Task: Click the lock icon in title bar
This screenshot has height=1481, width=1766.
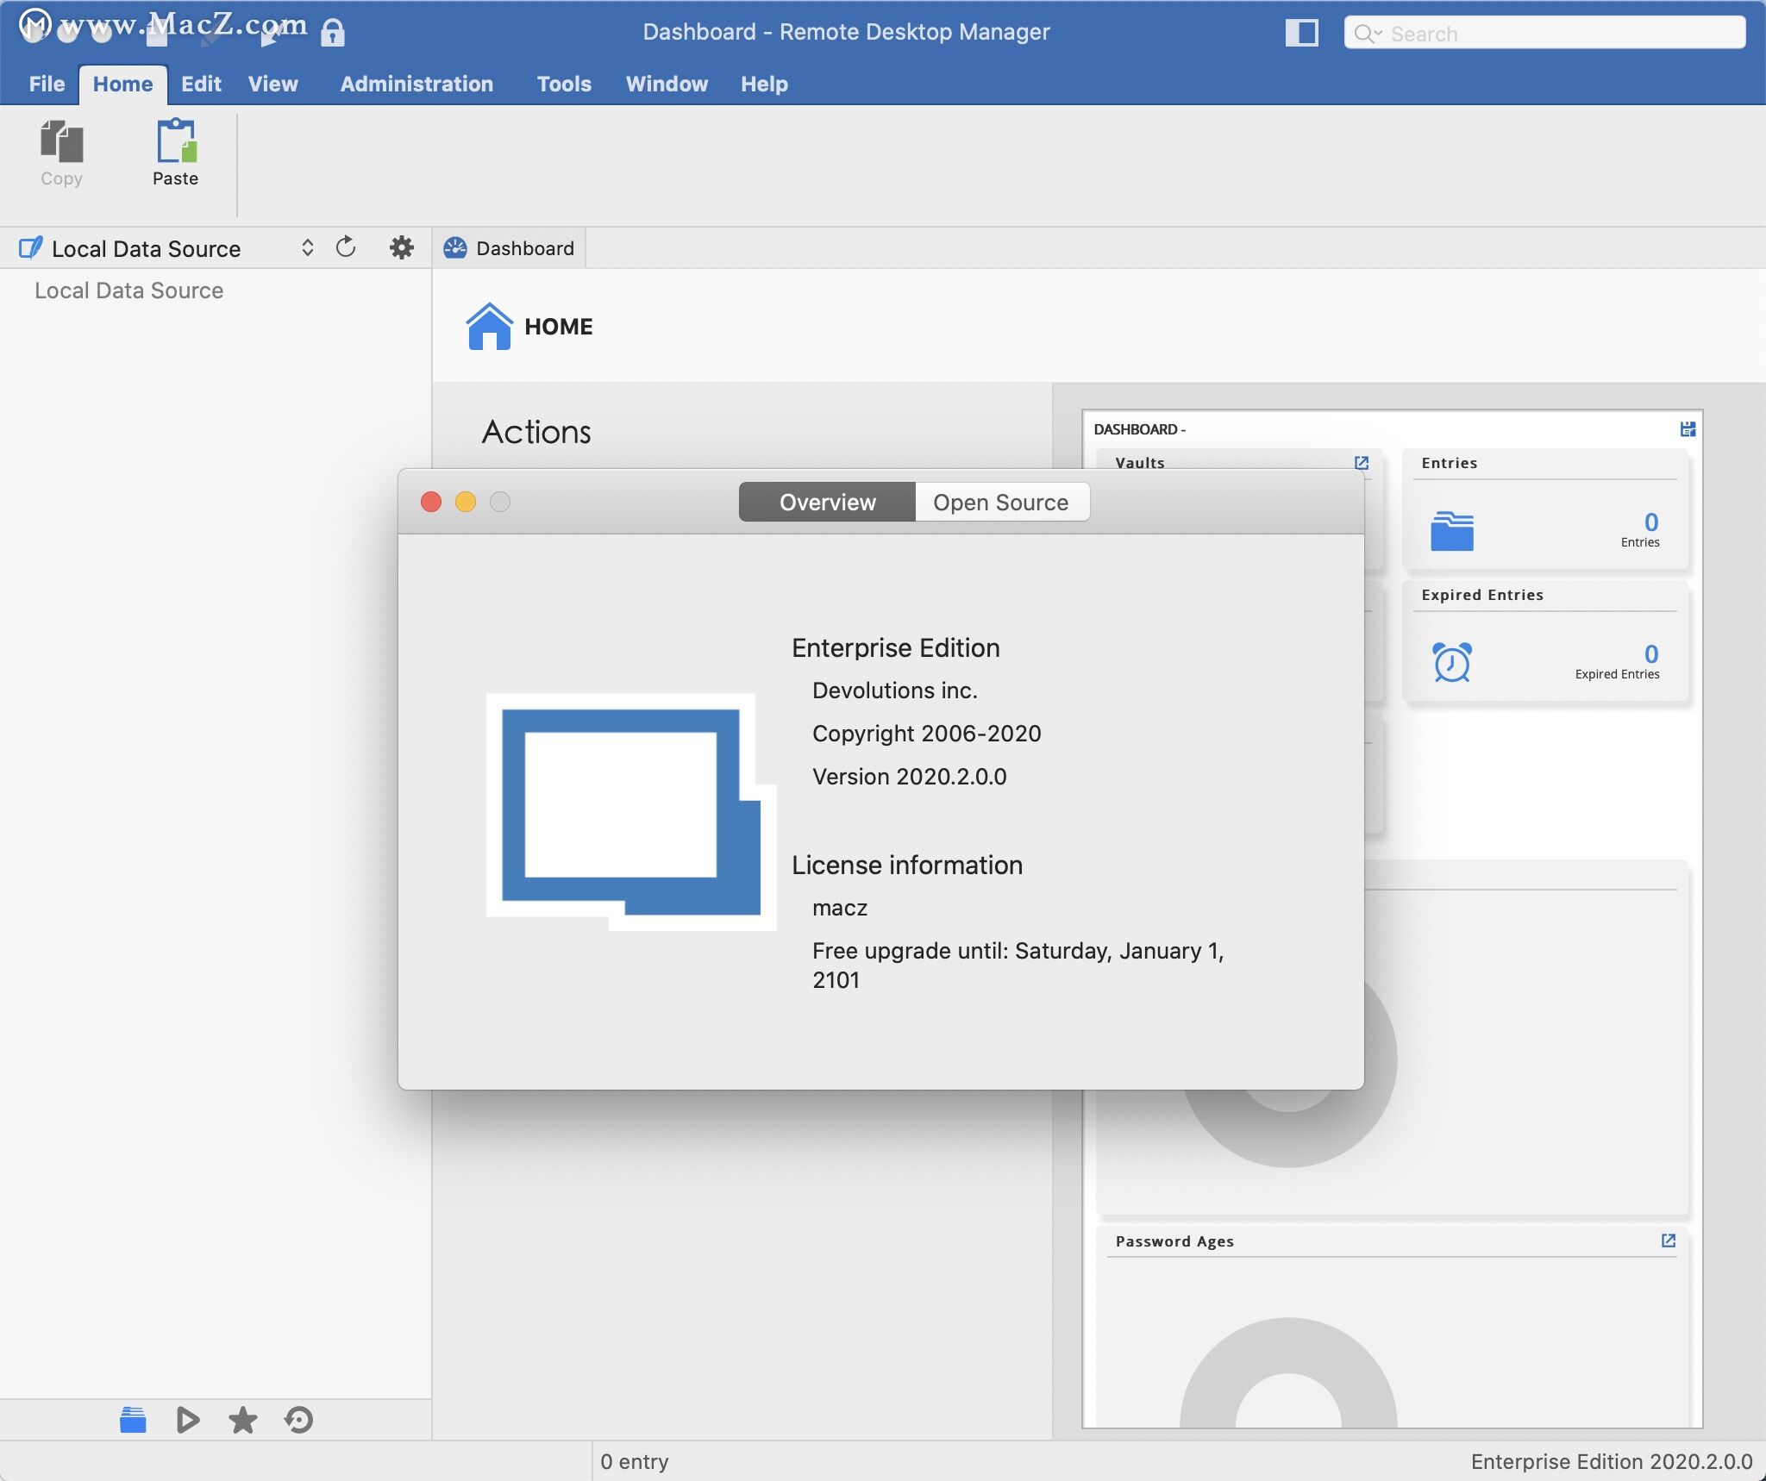Action: 333,33
